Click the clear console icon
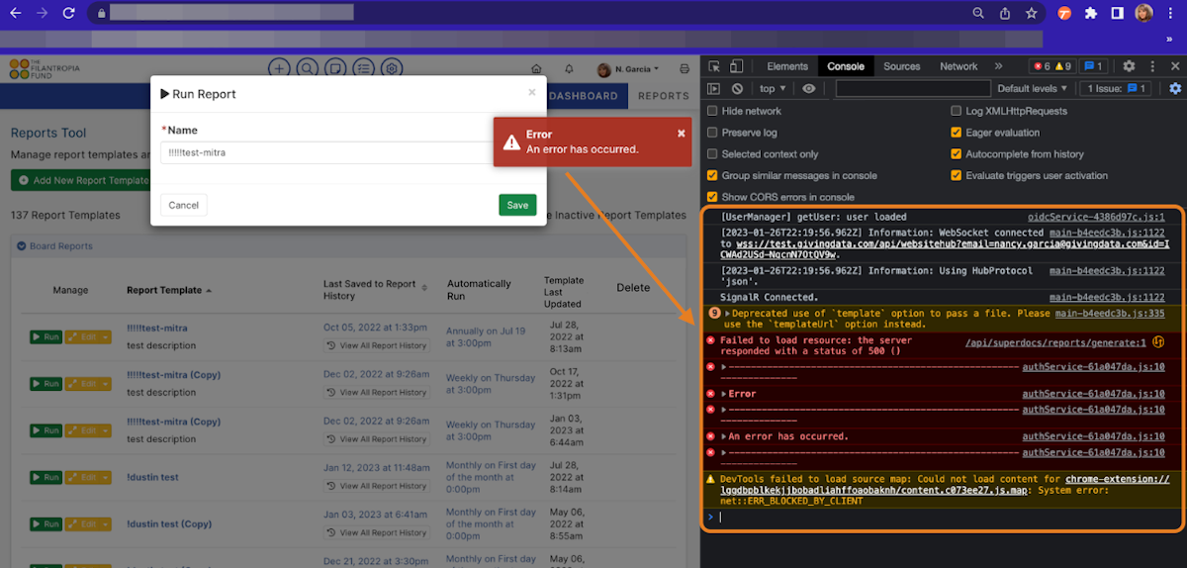The height and width of the screenshot is (568, 1187). 737,88
